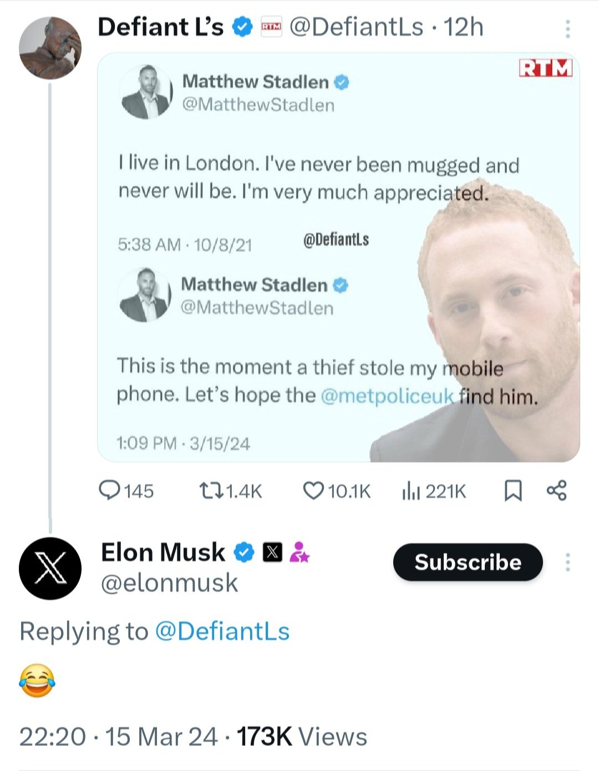Click the pink subscriptions badge icon
Image resolution: width=599 pixels, height=771 pixels.
[x=299, y=553]
